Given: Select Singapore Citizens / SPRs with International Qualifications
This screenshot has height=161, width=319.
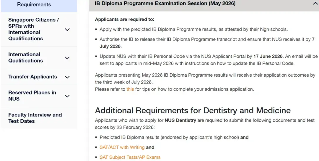Looking at the screenshot, I should 33,29.
